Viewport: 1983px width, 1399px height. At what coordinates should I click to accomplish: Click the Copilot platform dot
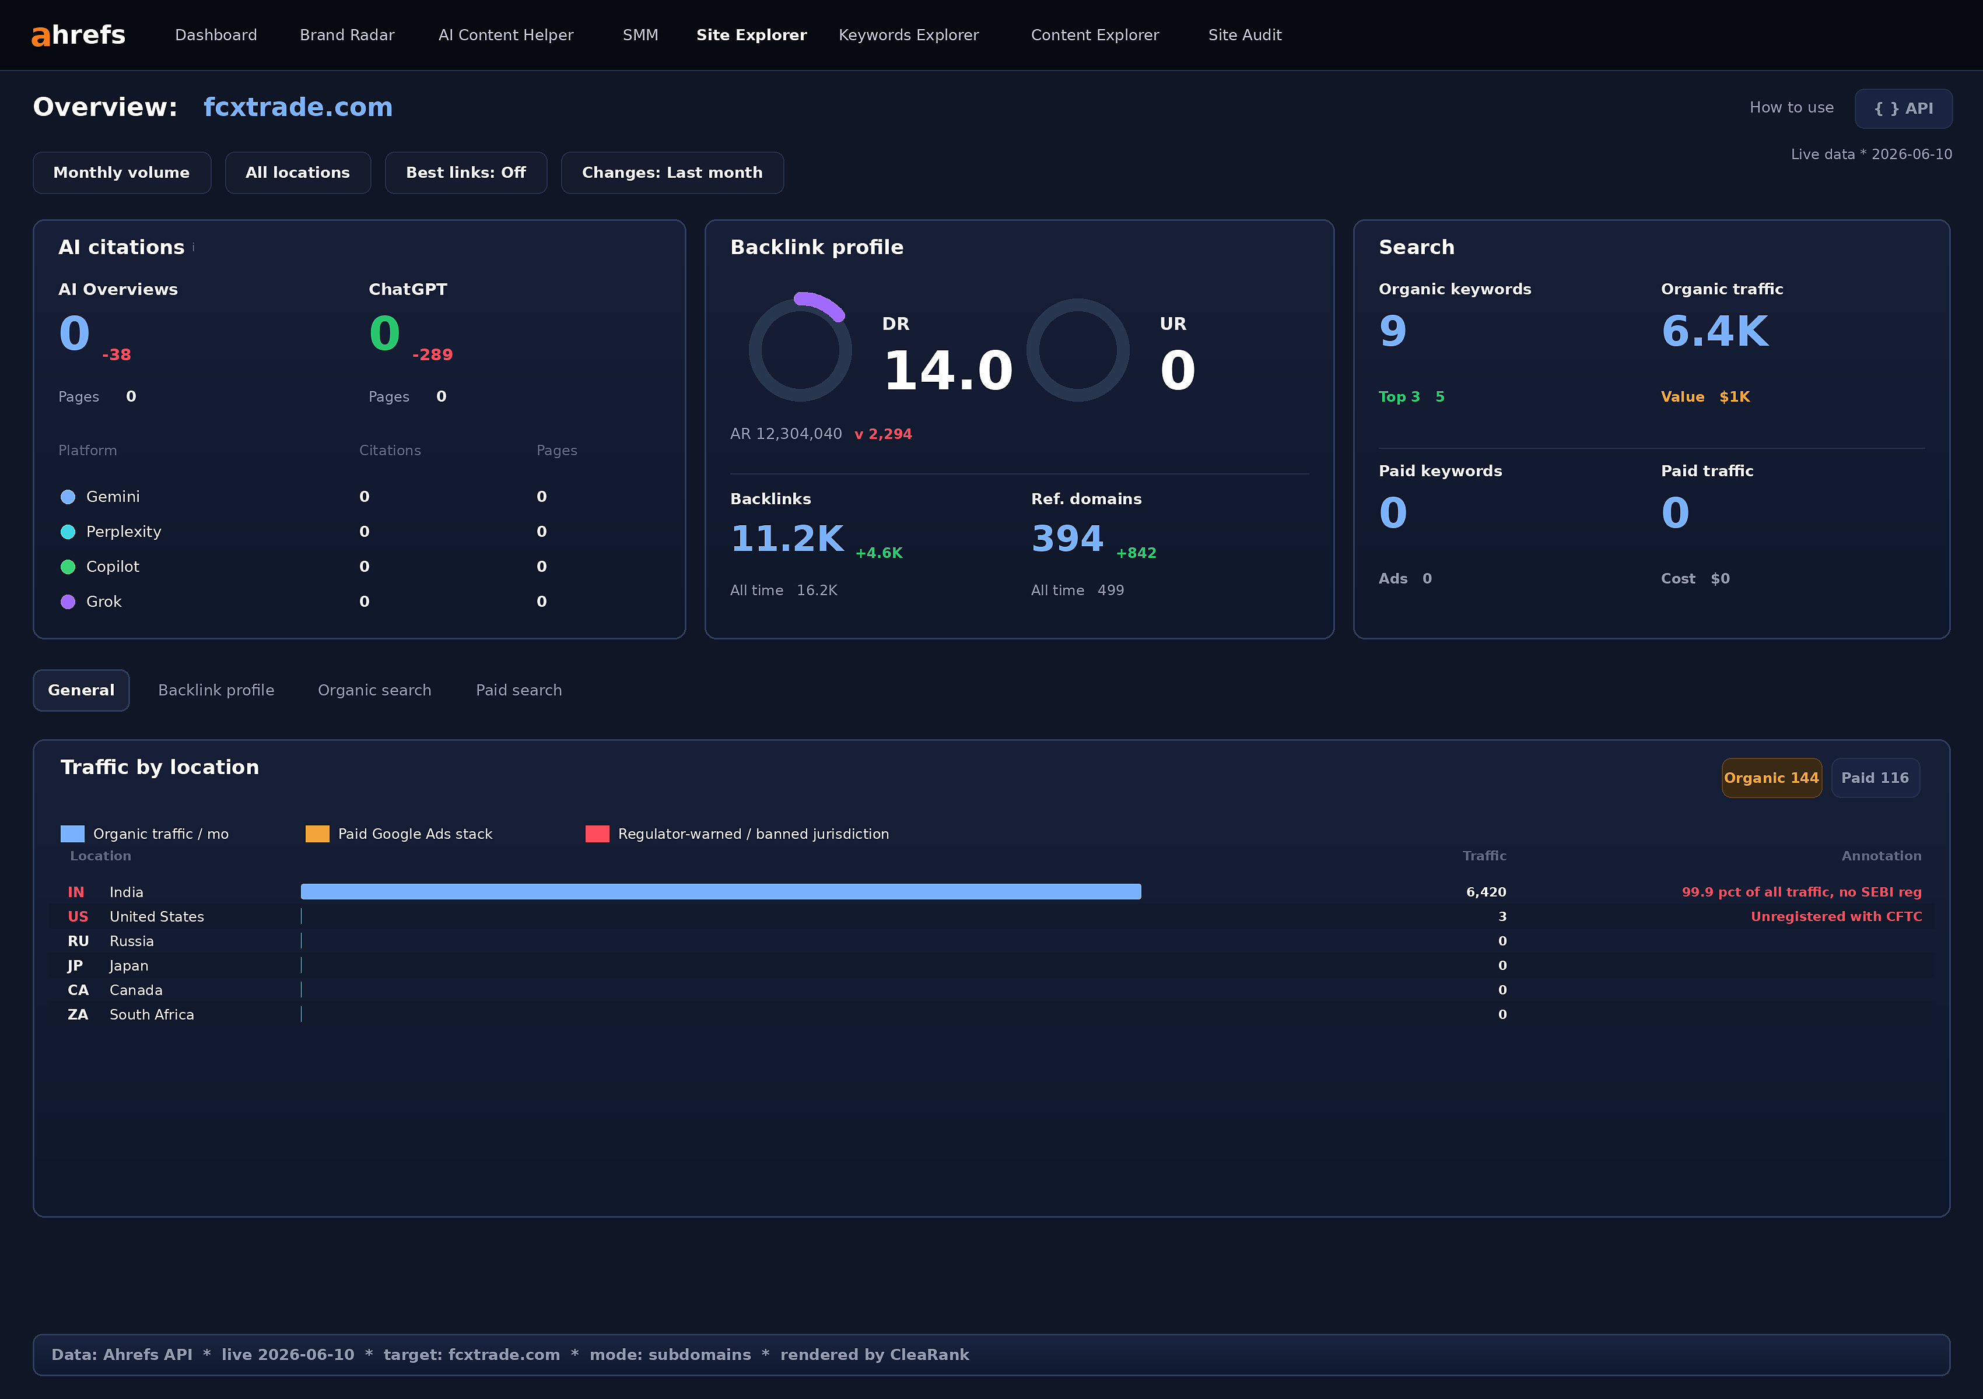click(x=68, y=567)
